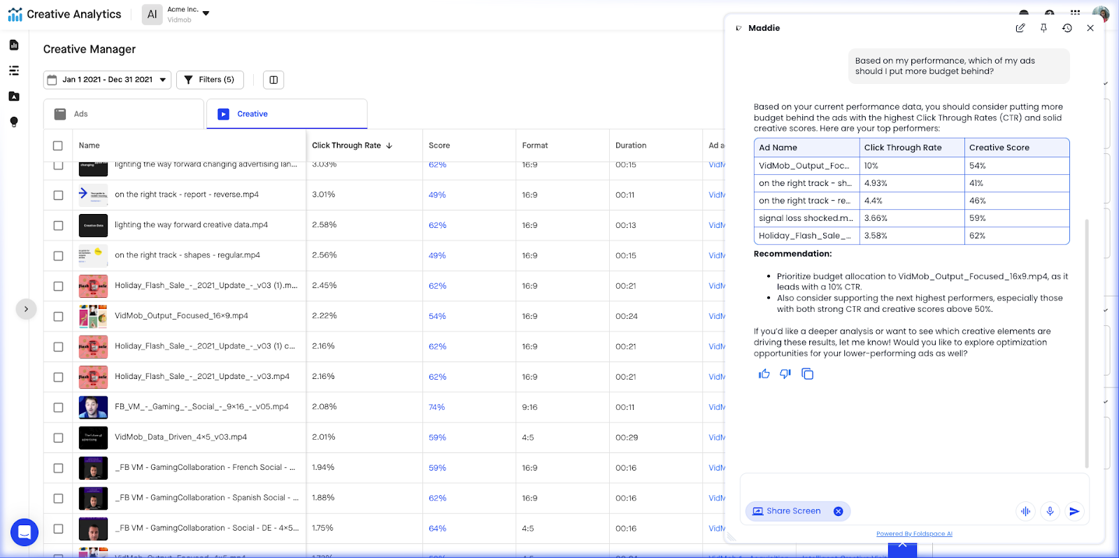Open chat history with the clock icon

(1067, 28)
